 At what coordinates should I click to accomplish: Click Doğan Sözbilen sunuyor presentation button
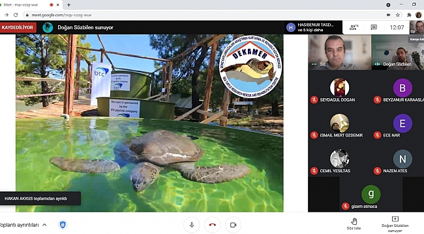coord(395,224)
